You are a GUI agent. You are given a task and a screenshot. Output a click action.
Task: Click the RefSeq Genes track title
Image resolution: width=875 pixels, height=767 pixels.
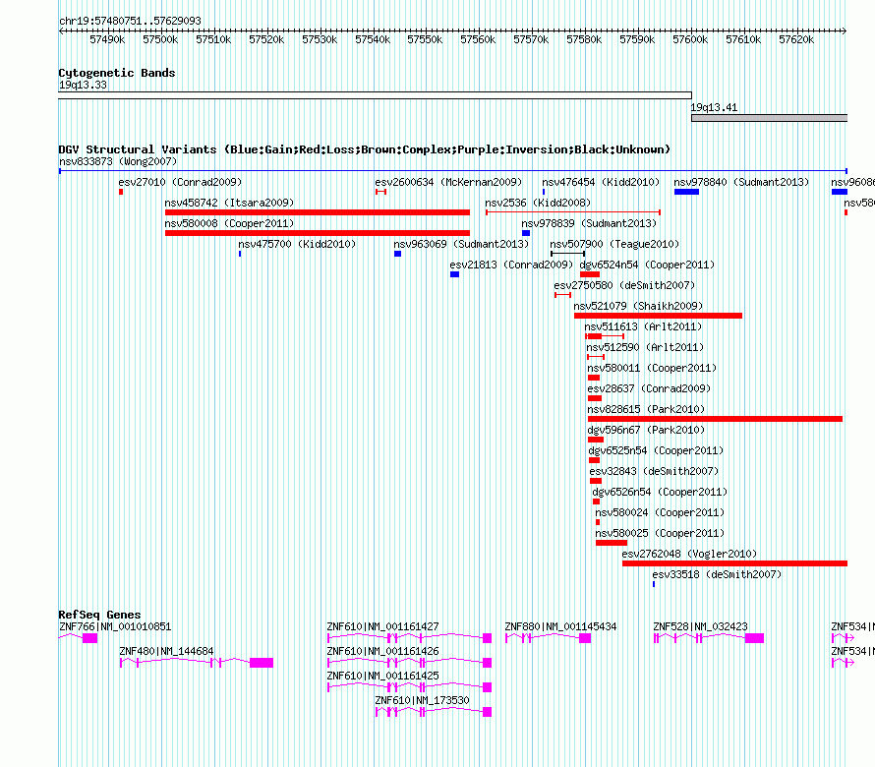tap(99, 615)
